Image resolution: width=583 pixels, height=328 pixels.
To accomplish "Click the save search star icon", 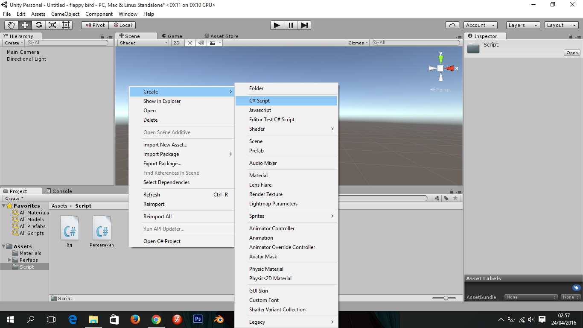I will point(455,198).
